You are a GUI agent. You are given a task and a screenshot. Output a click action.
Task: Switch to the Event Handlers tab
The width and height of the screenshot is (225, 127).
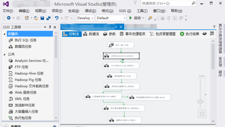click(x=132, y=34)
